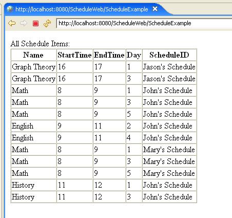Click the globe icon on the browser tab
Image resolution: width=232 pixels, height=218 pixels.
tap(10, 9)
